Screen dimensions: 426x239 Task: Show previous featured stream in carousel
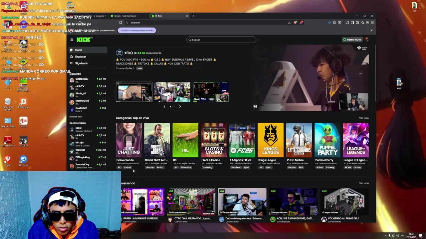[x=164, y=107]
